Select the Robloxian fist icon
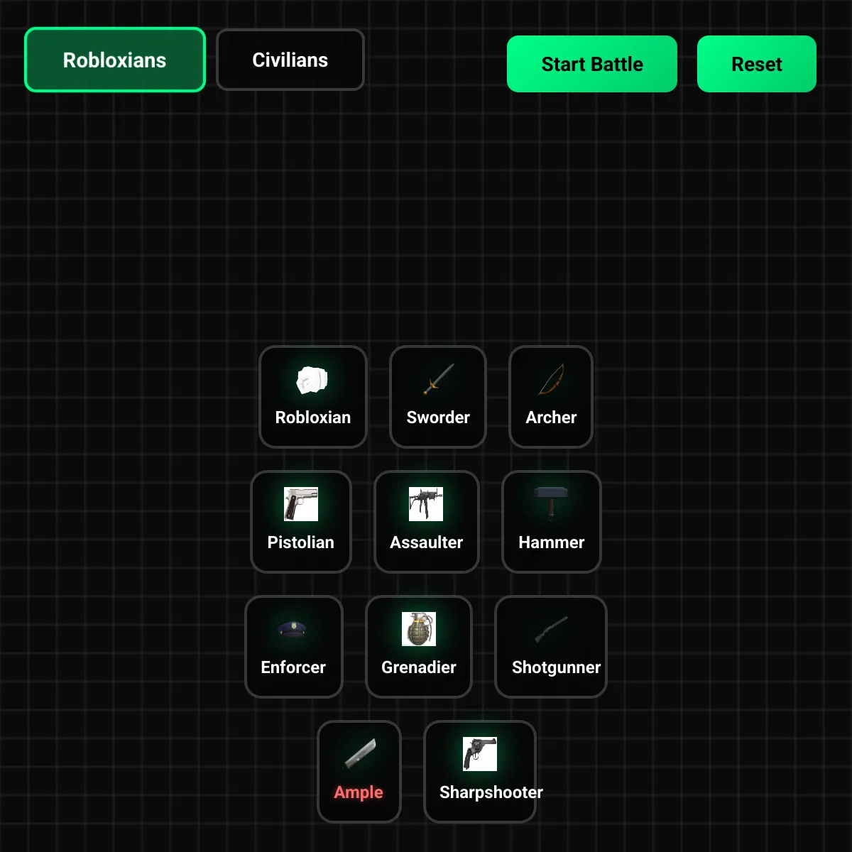Viewport: 852px width, 852px height. 312,380
